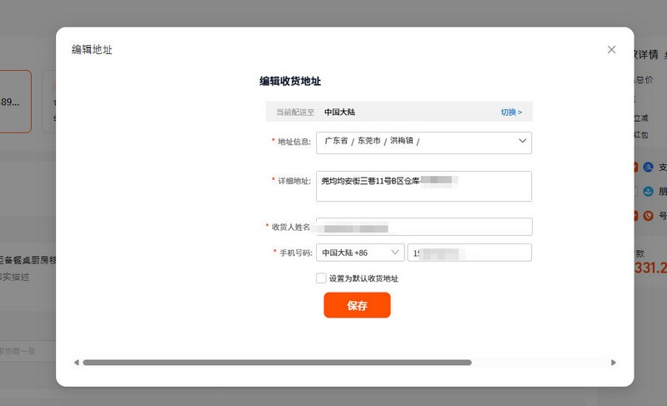Toggle the orange checkbox beside the Alipay icon
This screenshot has width=667, height=406.
[636, 167]
